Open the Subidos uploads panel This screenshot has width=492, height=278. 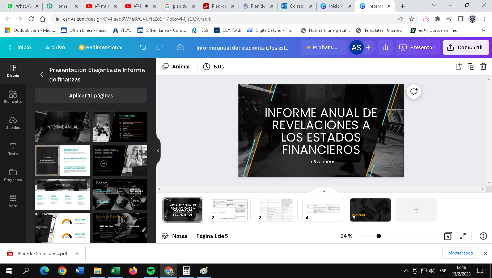click(13, 123)
